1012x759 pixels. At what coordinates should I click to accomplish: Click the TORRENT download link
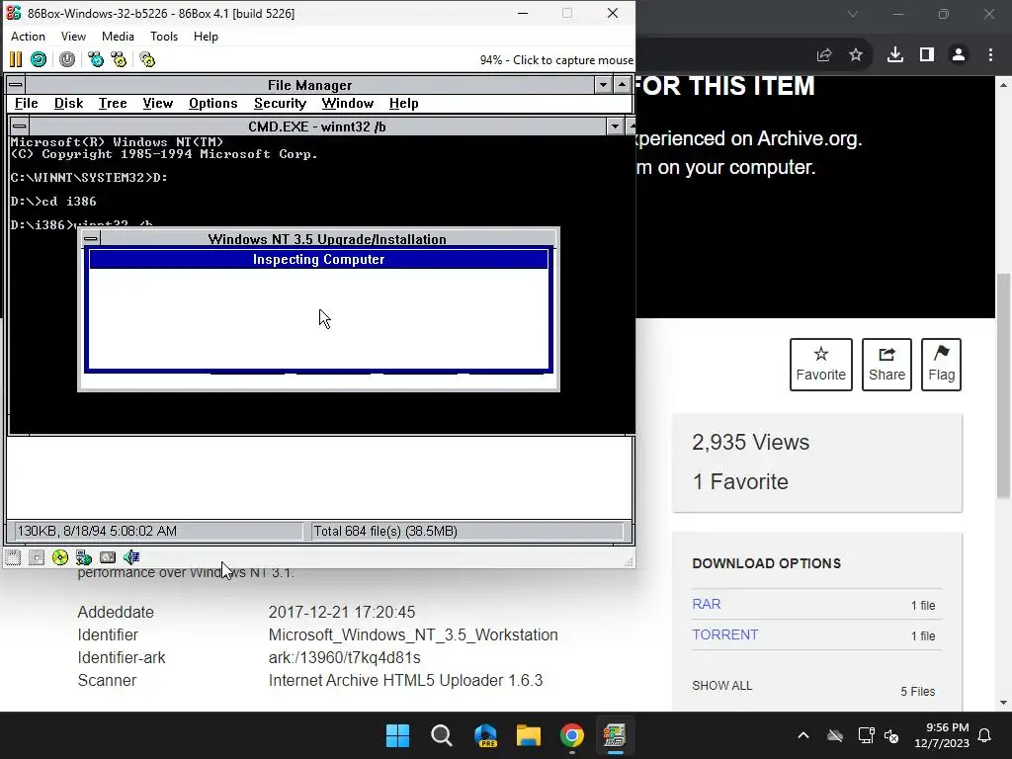tap(724, 634)
